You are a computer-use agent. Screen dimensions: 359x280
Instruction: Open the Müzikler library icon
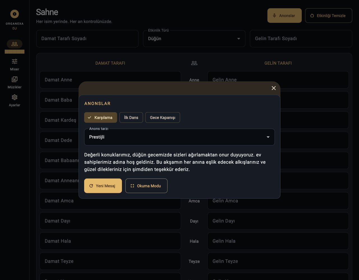pos(15,79)
